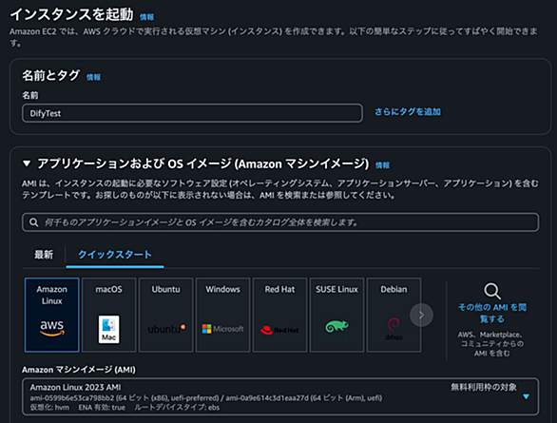Open 情報 link beside Amazon マシンイメージ heading
Image resolution: width=557 pixels, height=423 pixels.
(x=383, y=165)
